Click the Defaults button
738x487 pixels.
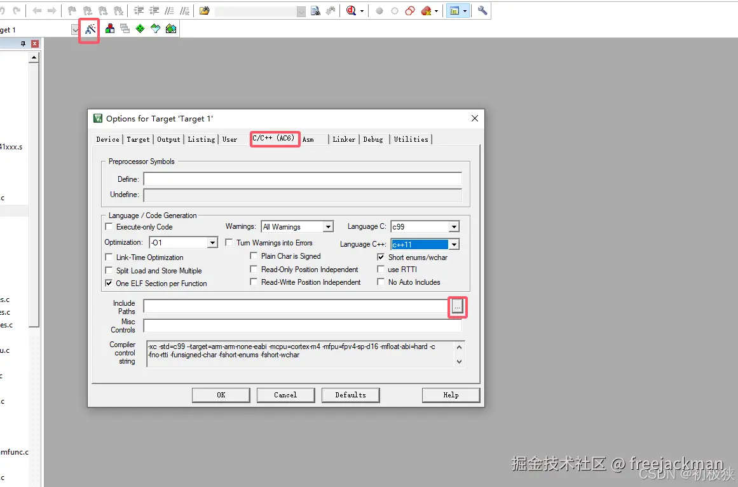click(x=351, y=395)
